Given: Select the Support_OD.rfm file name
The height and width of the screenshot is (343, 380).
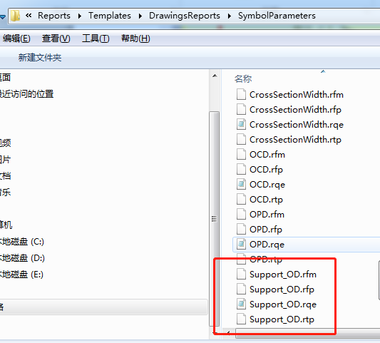Looking at the screenshot, I should (x=283, y=275).
